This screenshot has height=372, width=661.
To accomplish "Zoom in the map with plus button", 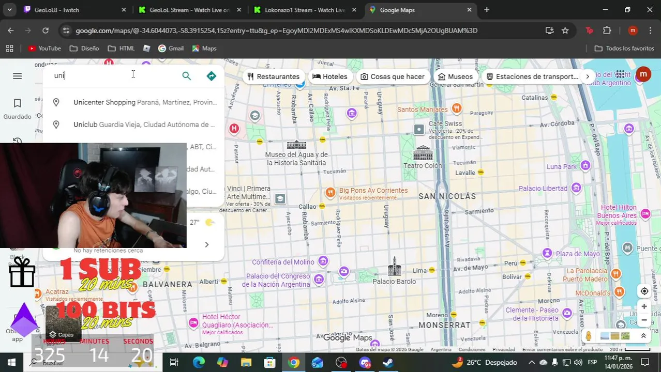I will [644, 306].
